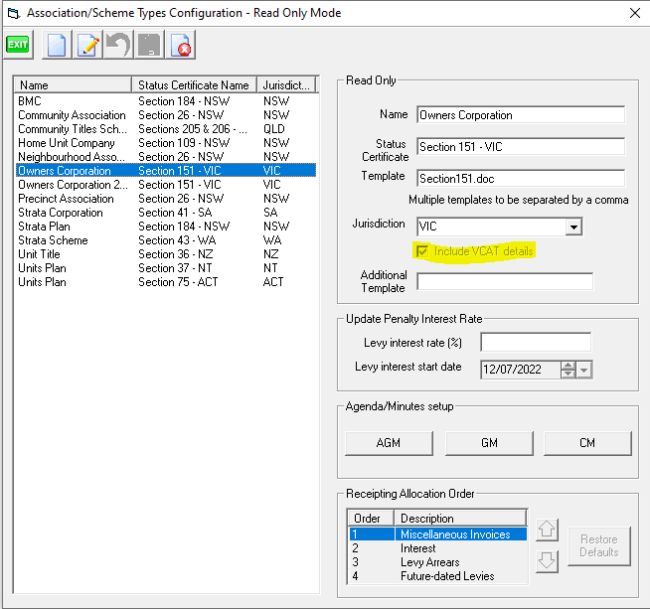Click the delete record toolbar icon
The height and width of the screenshot is (609, 650).
click(180, 45)
